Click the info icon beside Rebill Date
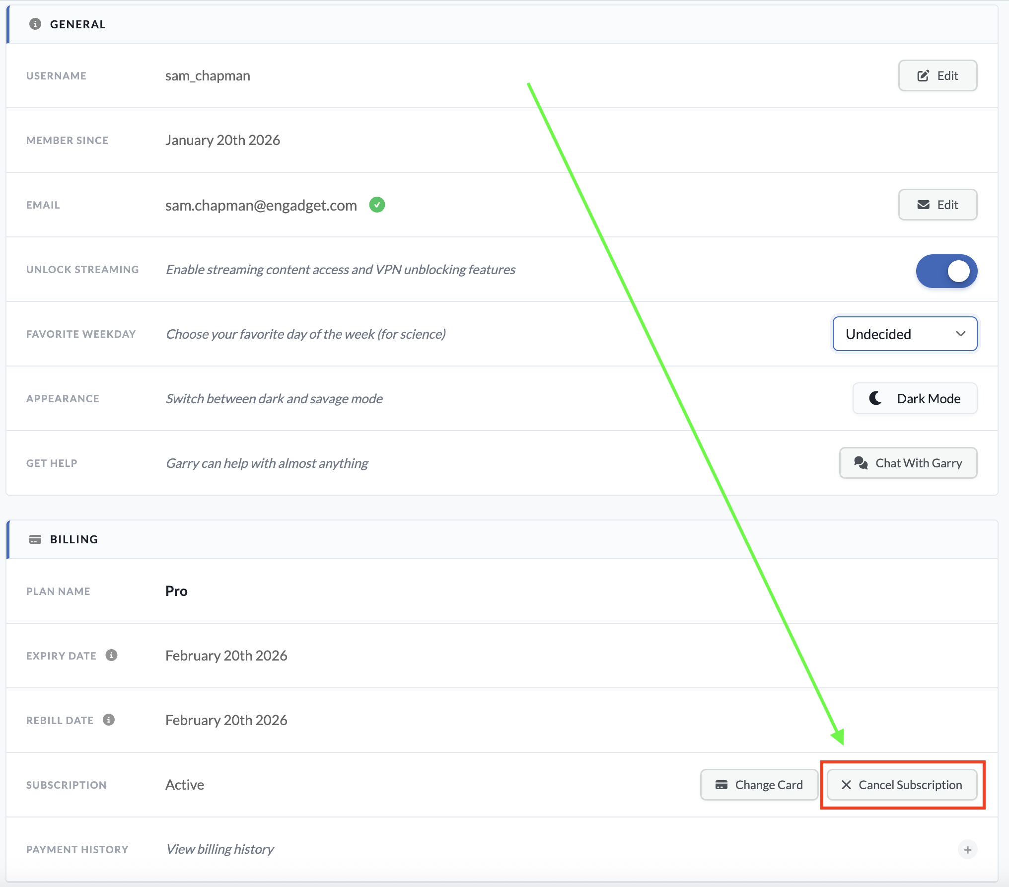 [x=108, y=719]
